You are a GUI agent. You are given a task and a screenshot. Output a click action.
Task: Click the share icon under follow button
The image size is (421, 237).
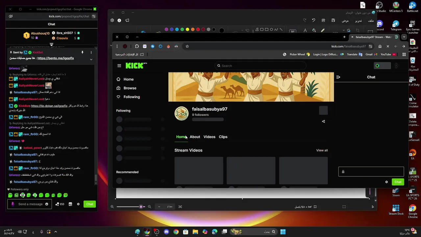[323, 121]
